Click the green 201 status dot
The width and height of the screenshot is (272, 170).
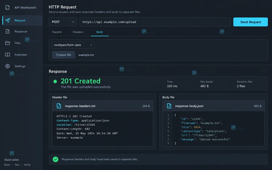55,82
